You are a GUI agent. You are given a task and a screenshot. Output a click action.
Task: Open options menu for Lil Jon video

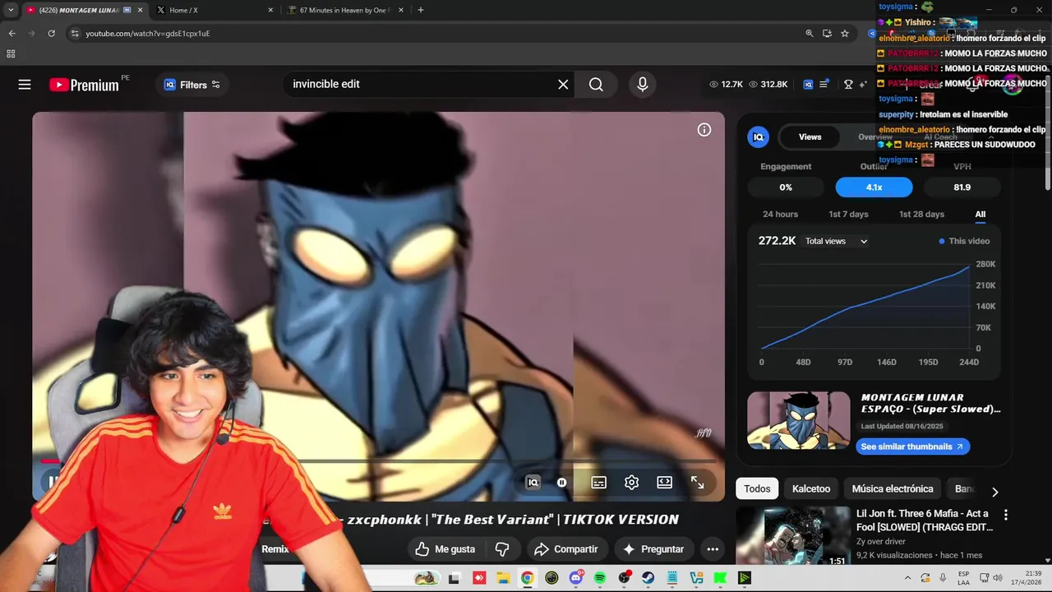point(1005,515)
